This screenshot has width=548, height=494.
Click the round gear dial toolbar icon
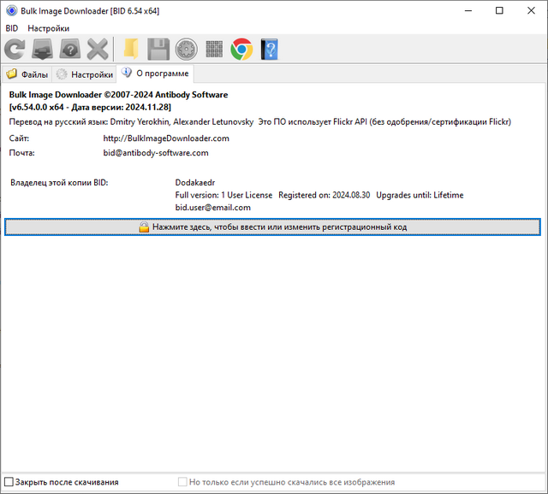tap(187, 50)
